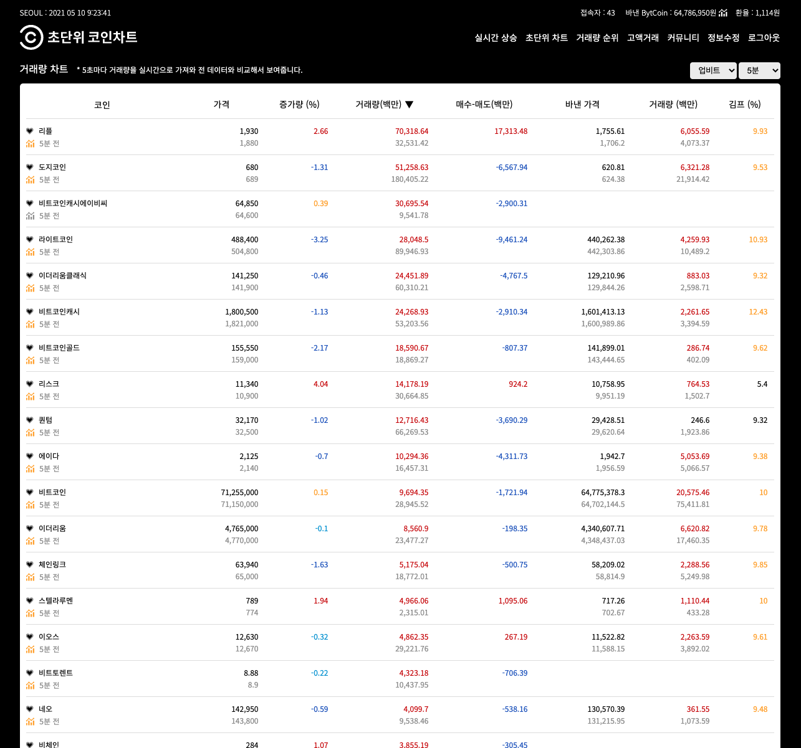801x748 pixels.
Task: Click the heart icon for 스텔라루멘
Action: pyautogui.click(x=30, y=600)
